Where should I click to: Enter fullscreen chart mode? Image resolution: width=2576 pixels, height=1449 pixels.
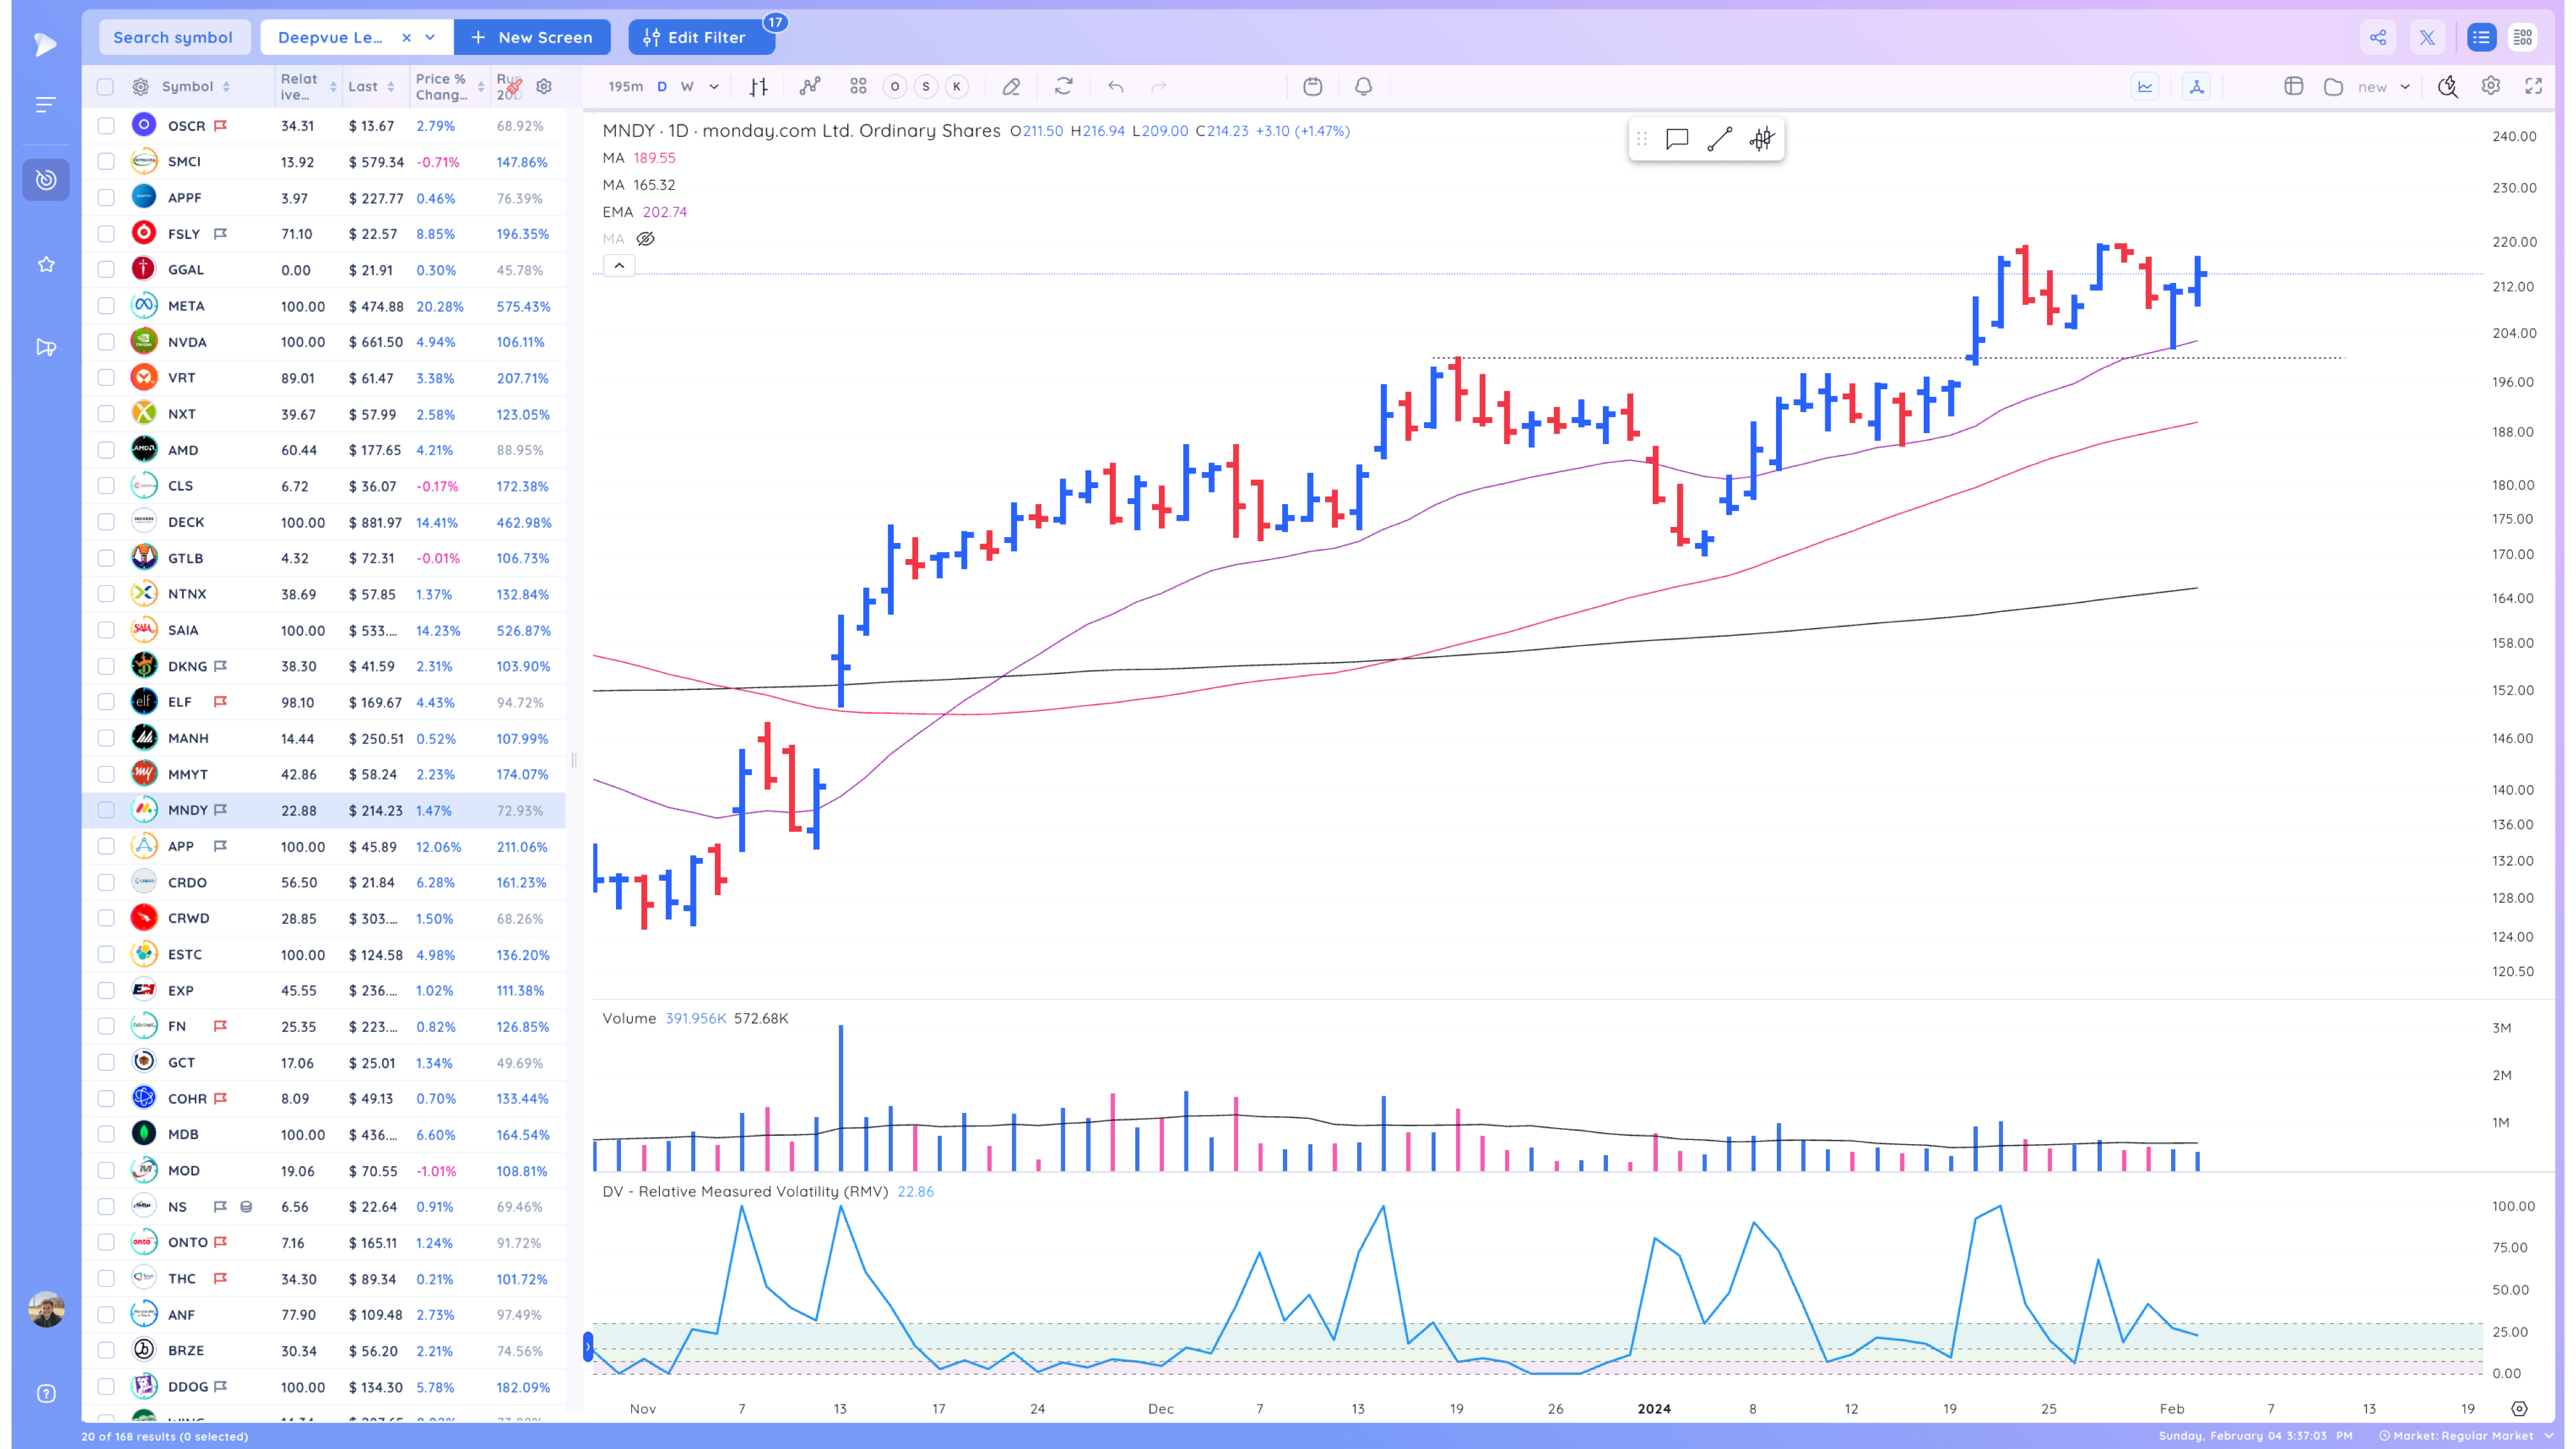pyautogui.click(x=2533, y=87)
